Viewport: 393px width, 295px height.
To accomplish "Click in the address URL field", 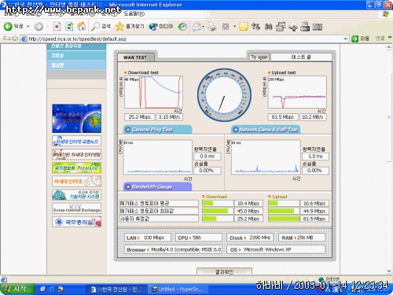I will pos(185,39).
